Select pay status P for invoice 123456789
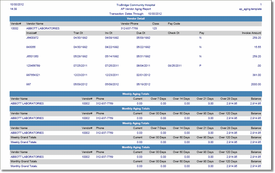The image size is (275, 173). click(200, 66)
